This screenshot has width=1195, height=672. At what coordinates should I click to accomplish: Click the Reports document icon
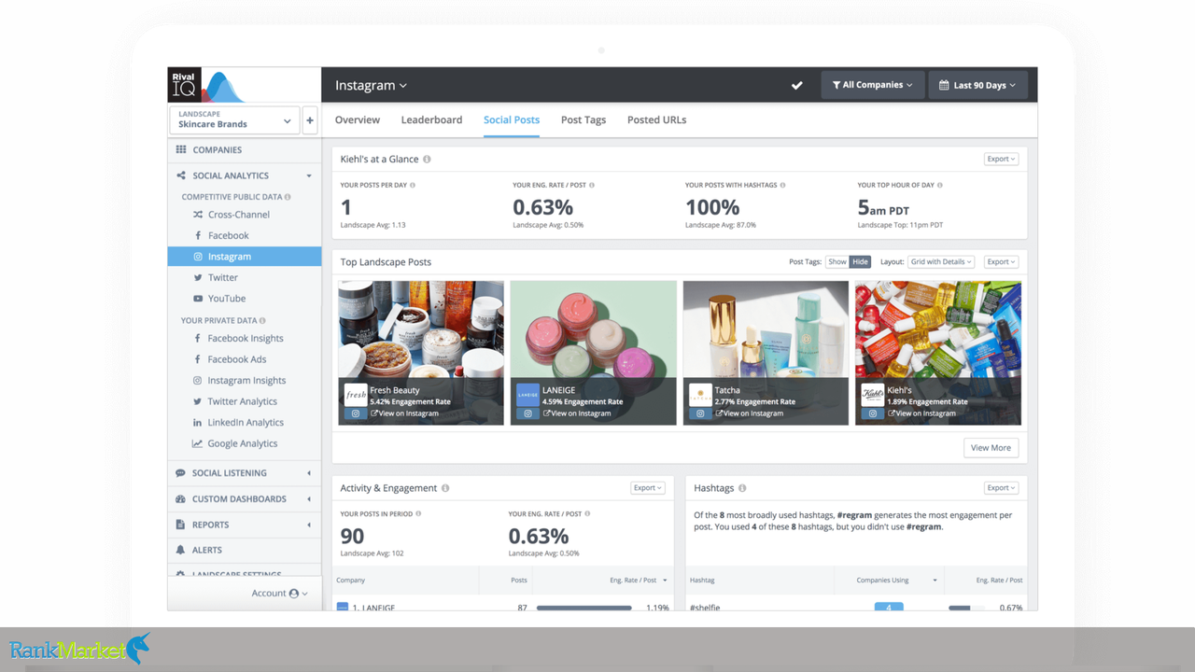pyautogui.click(x=180, y=525)
